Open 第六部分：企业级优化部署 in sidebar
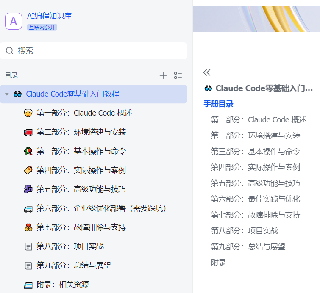Screen dimensions: 320x293 coord(101,208)
